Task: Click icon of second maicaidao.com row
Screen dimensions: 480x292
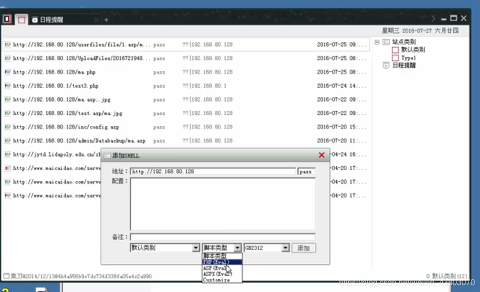Action: pos(7,182)
